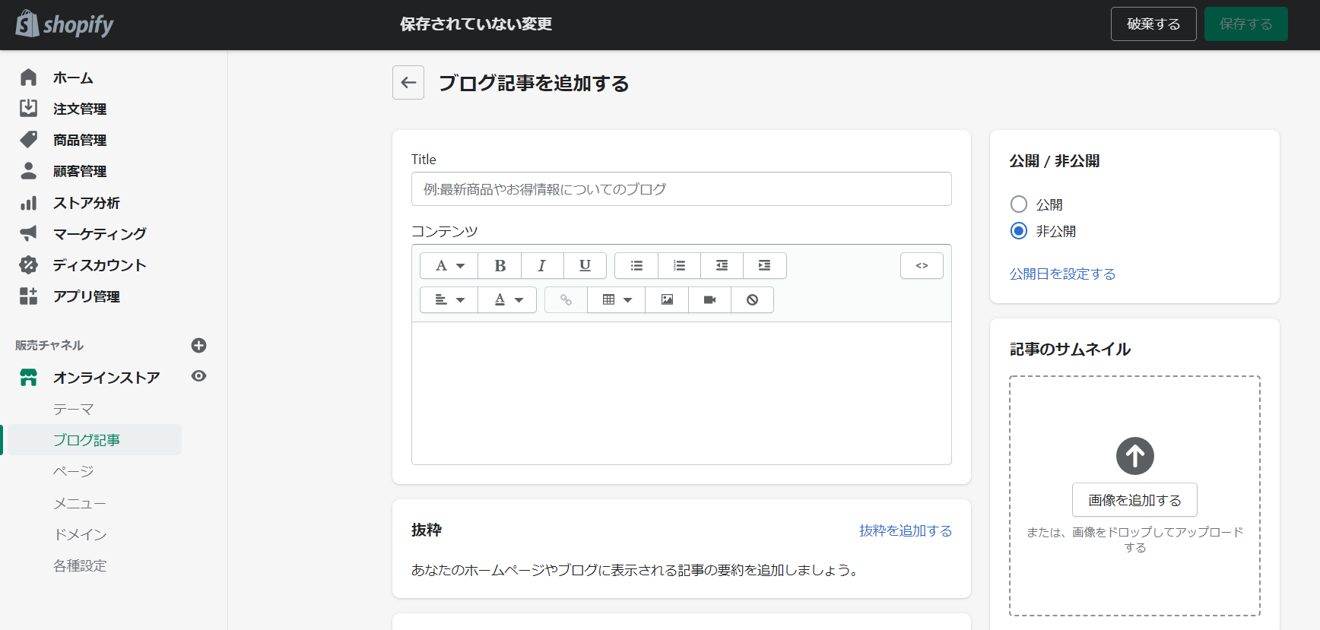Insert a numbered list
Image resolution: width=1320 pixels, height=630 pixels.
click(679, 266)
